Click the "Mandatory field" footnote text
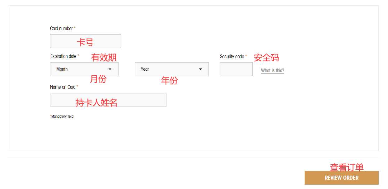The width and height of the screenshot is (388, 189). (x=62, y=116)
